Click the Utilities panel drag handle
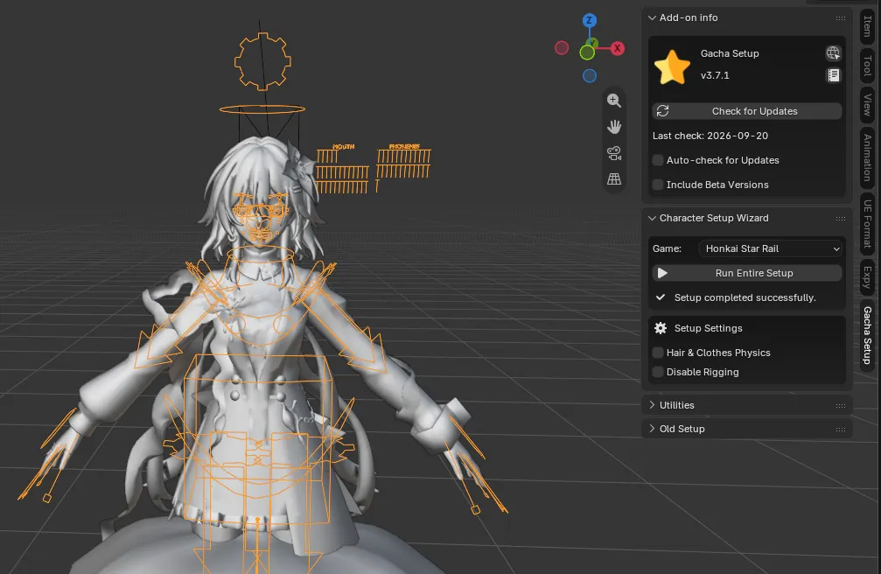The width and height of the screenshot is (881, 574). coord(841,405)
